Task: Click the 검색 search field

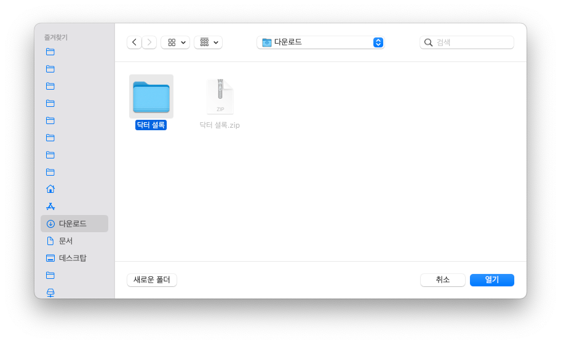Action: click(466, 42)
